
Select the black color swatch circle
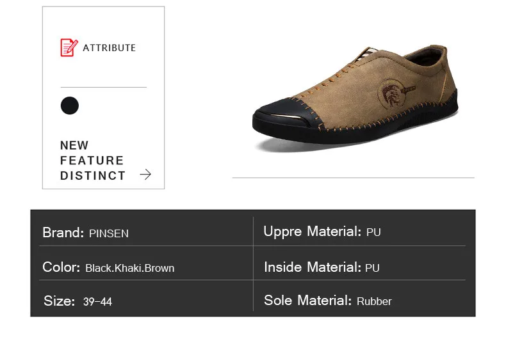[x=70, y=106]
